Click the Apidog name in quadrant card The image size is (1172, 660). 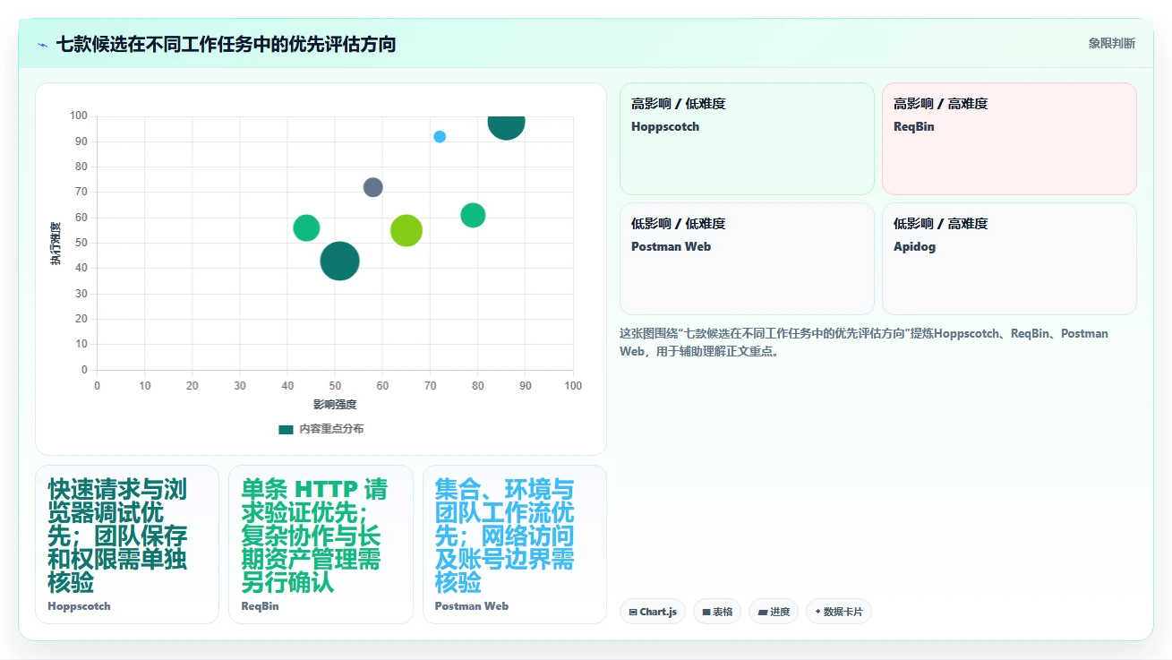point(914,246)
